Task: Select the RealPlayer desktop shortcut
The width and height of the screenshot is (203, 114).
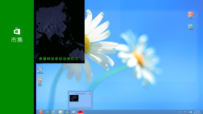Action: [40, 70]
